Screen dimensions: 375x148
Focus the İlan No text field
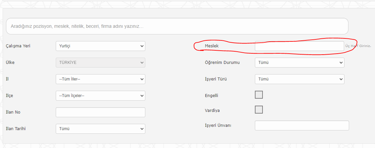(101, 112)
